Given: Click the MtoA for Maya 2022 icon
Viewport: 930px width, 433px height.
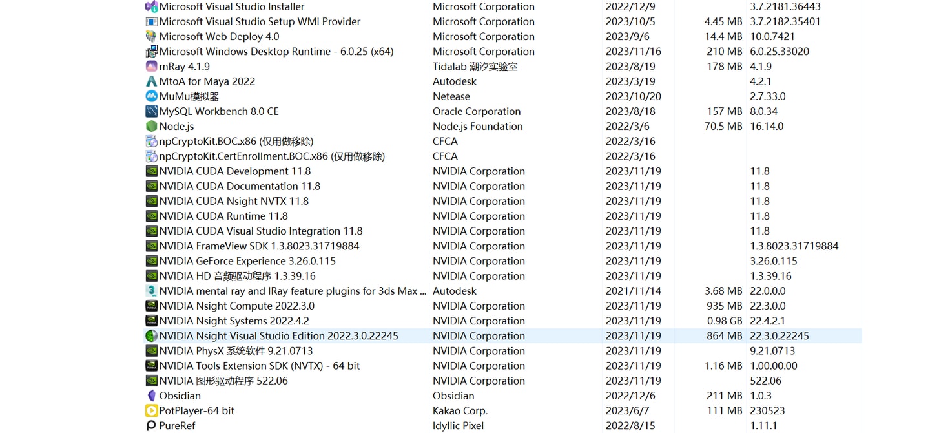Looking at the screenshot, I should (x=151, y=81).
